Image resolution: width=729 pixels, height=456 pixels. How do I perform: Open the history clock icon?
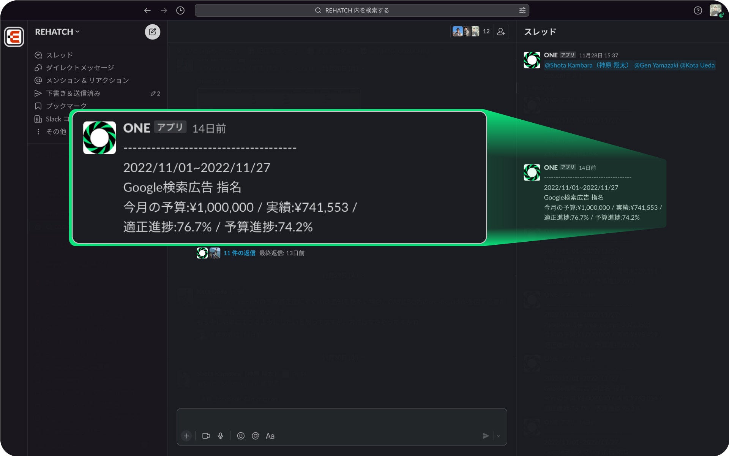pyautogui.click(x=180, y=11)
